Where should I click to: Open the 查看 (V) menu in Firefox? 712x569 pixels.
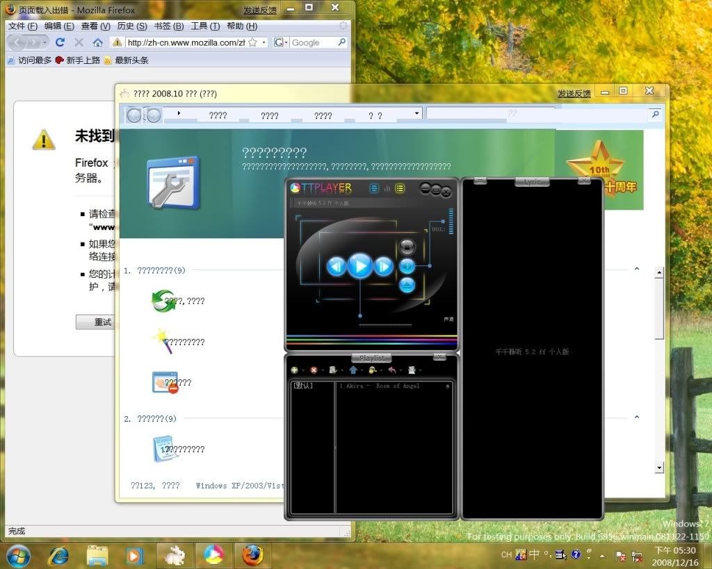95,26
